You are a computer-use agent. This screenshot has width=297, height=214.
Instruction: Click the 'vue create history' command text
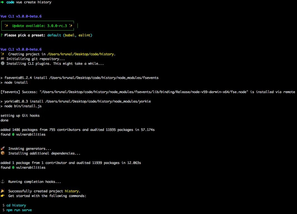pos(34,2)
